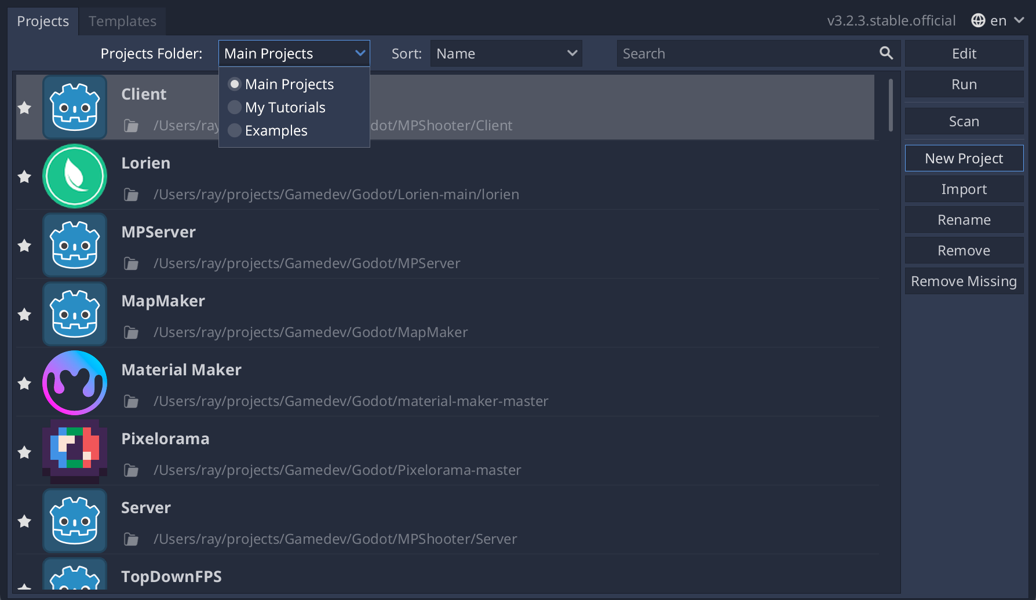1036x600 pixels.
Task: Switch to the Projects tab
Action: 43,21
